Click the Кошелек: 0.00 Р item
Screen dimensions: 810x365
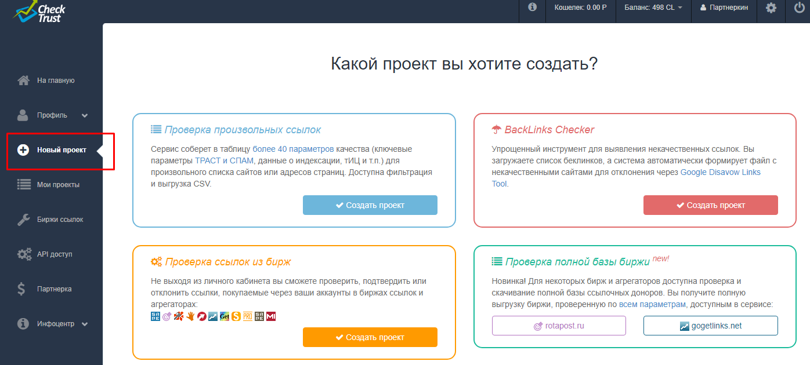click(x=580, y=8)
